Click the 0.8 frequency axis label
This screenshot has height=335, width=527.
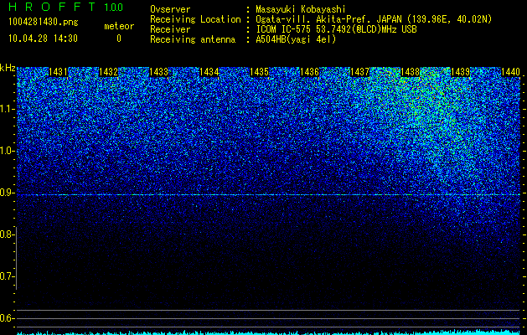pyautogui.click(x=5, y=234)
